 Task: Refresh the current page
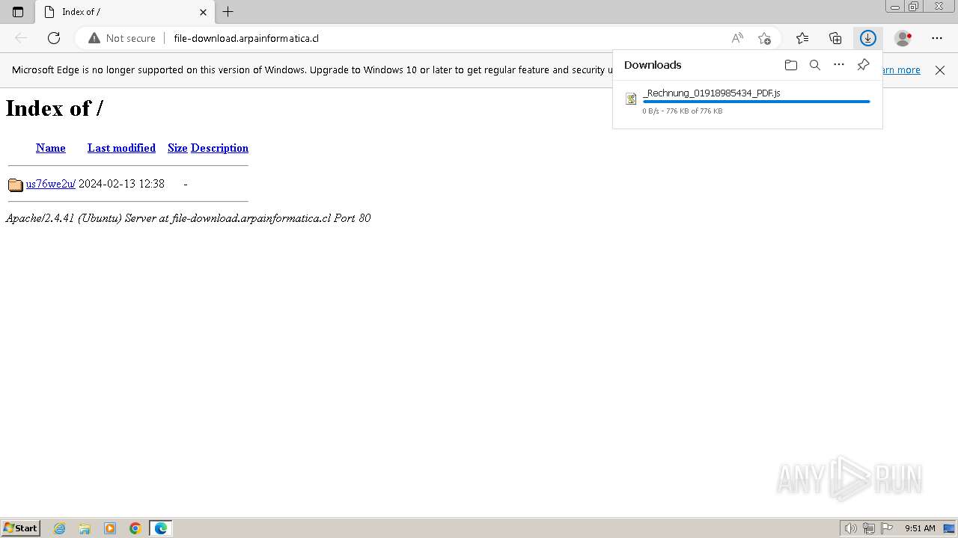pyautogui.click(x=54, y=38)
